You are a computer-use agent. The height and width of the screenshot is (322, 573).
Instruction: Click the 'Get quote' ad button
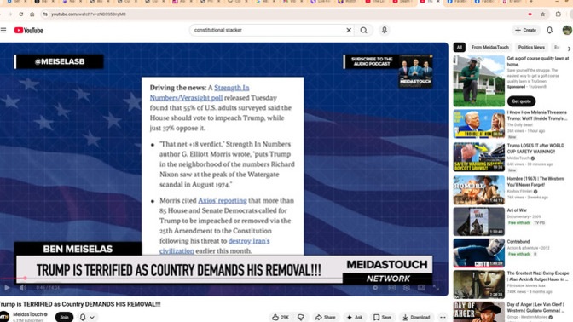point(522,101)
